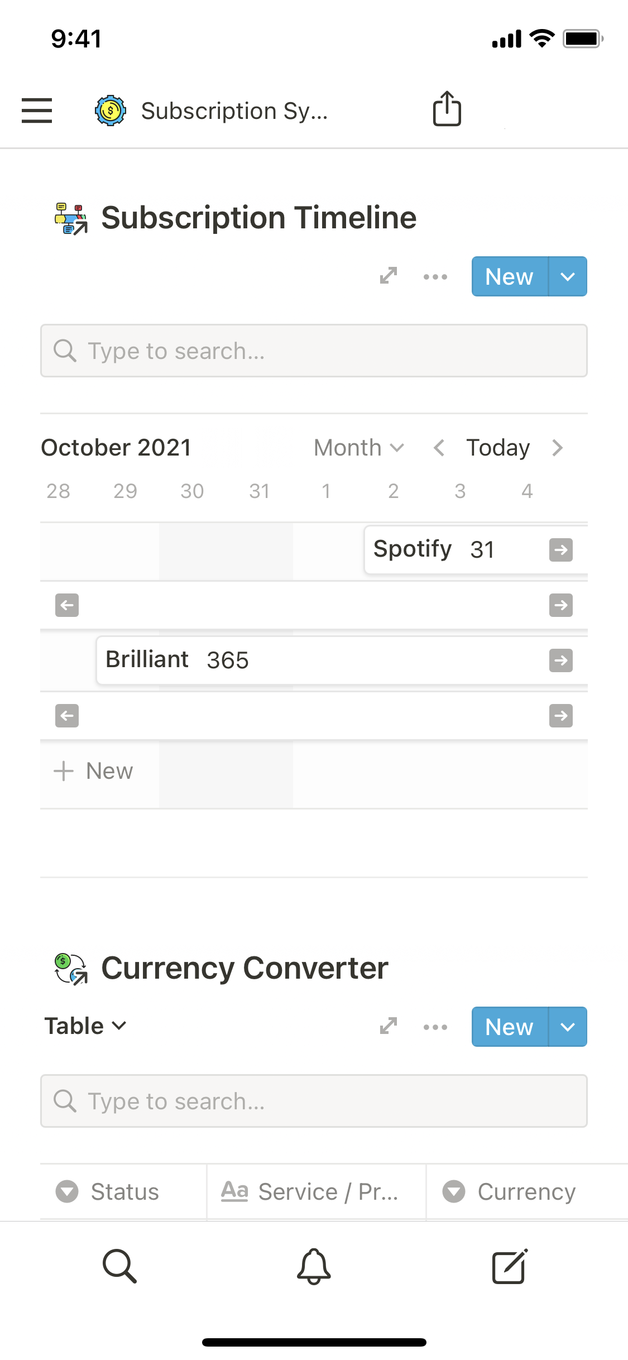Click Today in the timeline header
The image size is (628, 1360).
tap(498, 448)
